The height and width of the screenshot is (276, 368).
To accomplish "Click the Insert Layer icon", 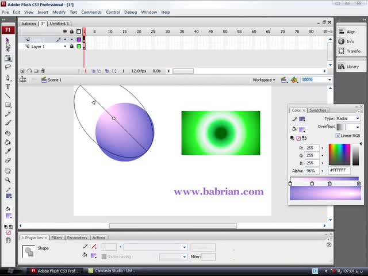I will point(22,71).
